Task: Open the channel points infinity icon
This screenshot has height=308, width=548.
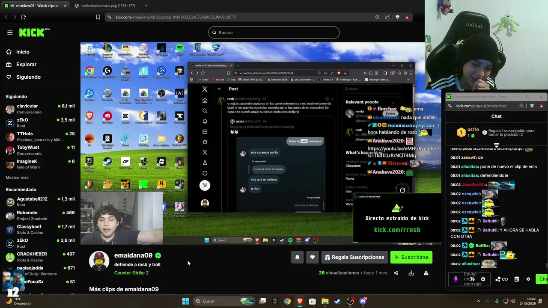Action: pos(505,279)
